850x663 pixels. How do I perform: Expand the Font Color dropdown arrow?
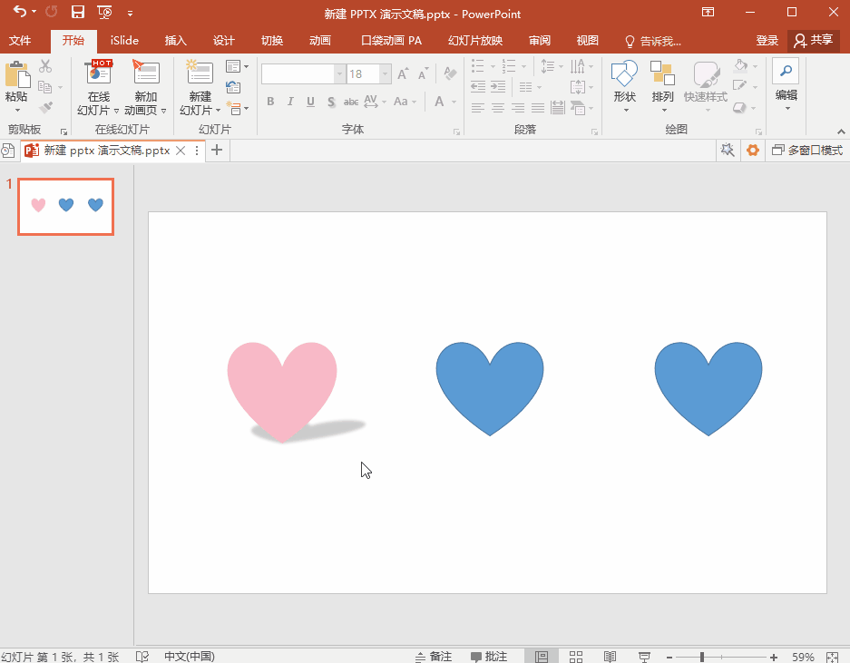pyautogui.click(x=454, y=102)
